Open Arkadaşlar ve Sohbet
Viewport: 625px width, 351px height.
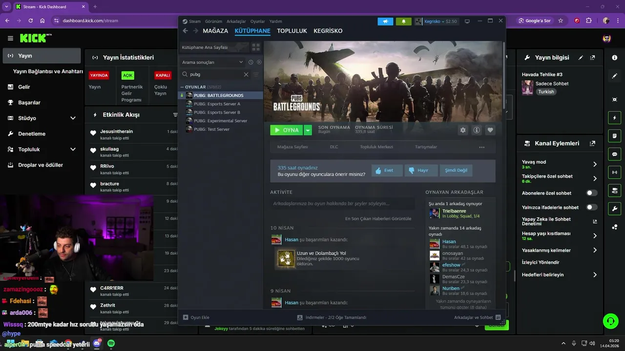pyautogui.click(x=477, y=317)
